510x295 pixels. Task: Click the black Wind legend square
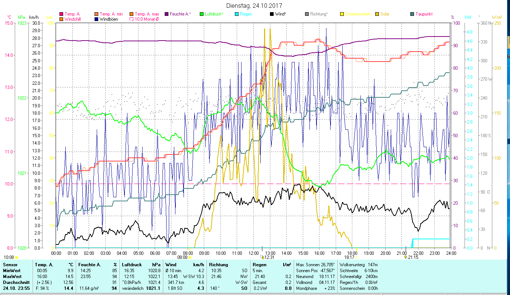(x=272, y=14)
